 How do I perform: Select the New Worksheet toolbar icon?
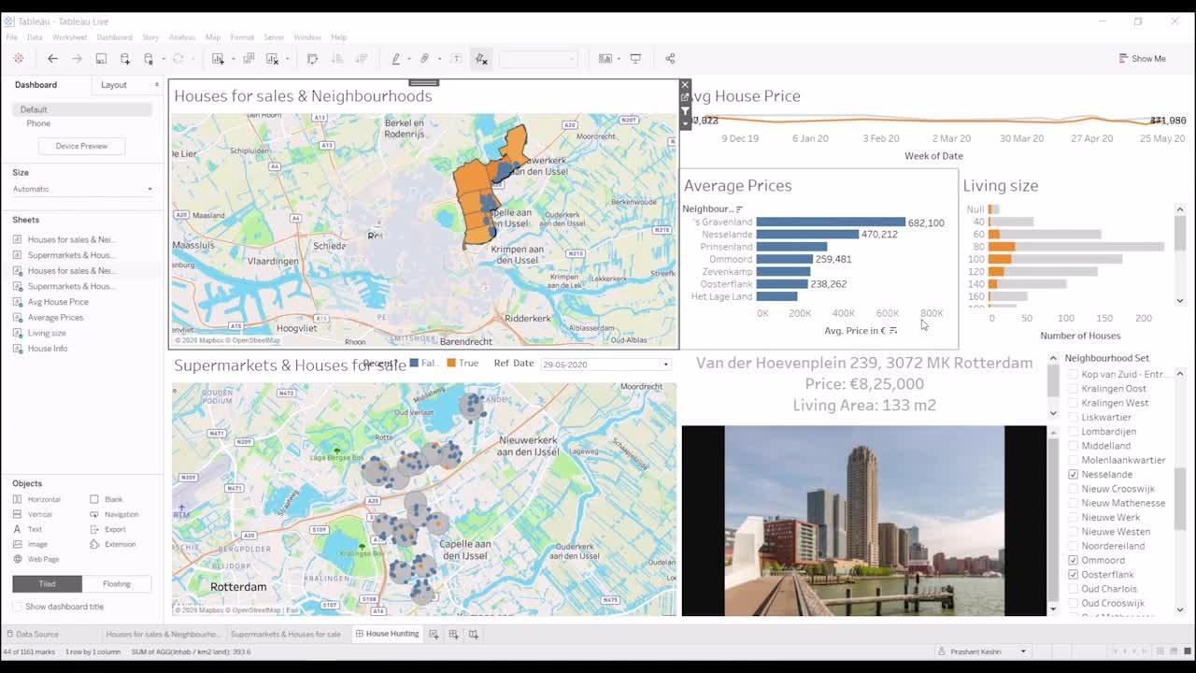pos(217,58)
